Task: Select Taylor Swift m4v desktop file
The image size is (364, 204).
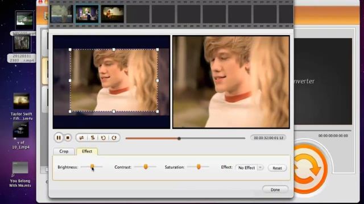Action: point(22,107)
